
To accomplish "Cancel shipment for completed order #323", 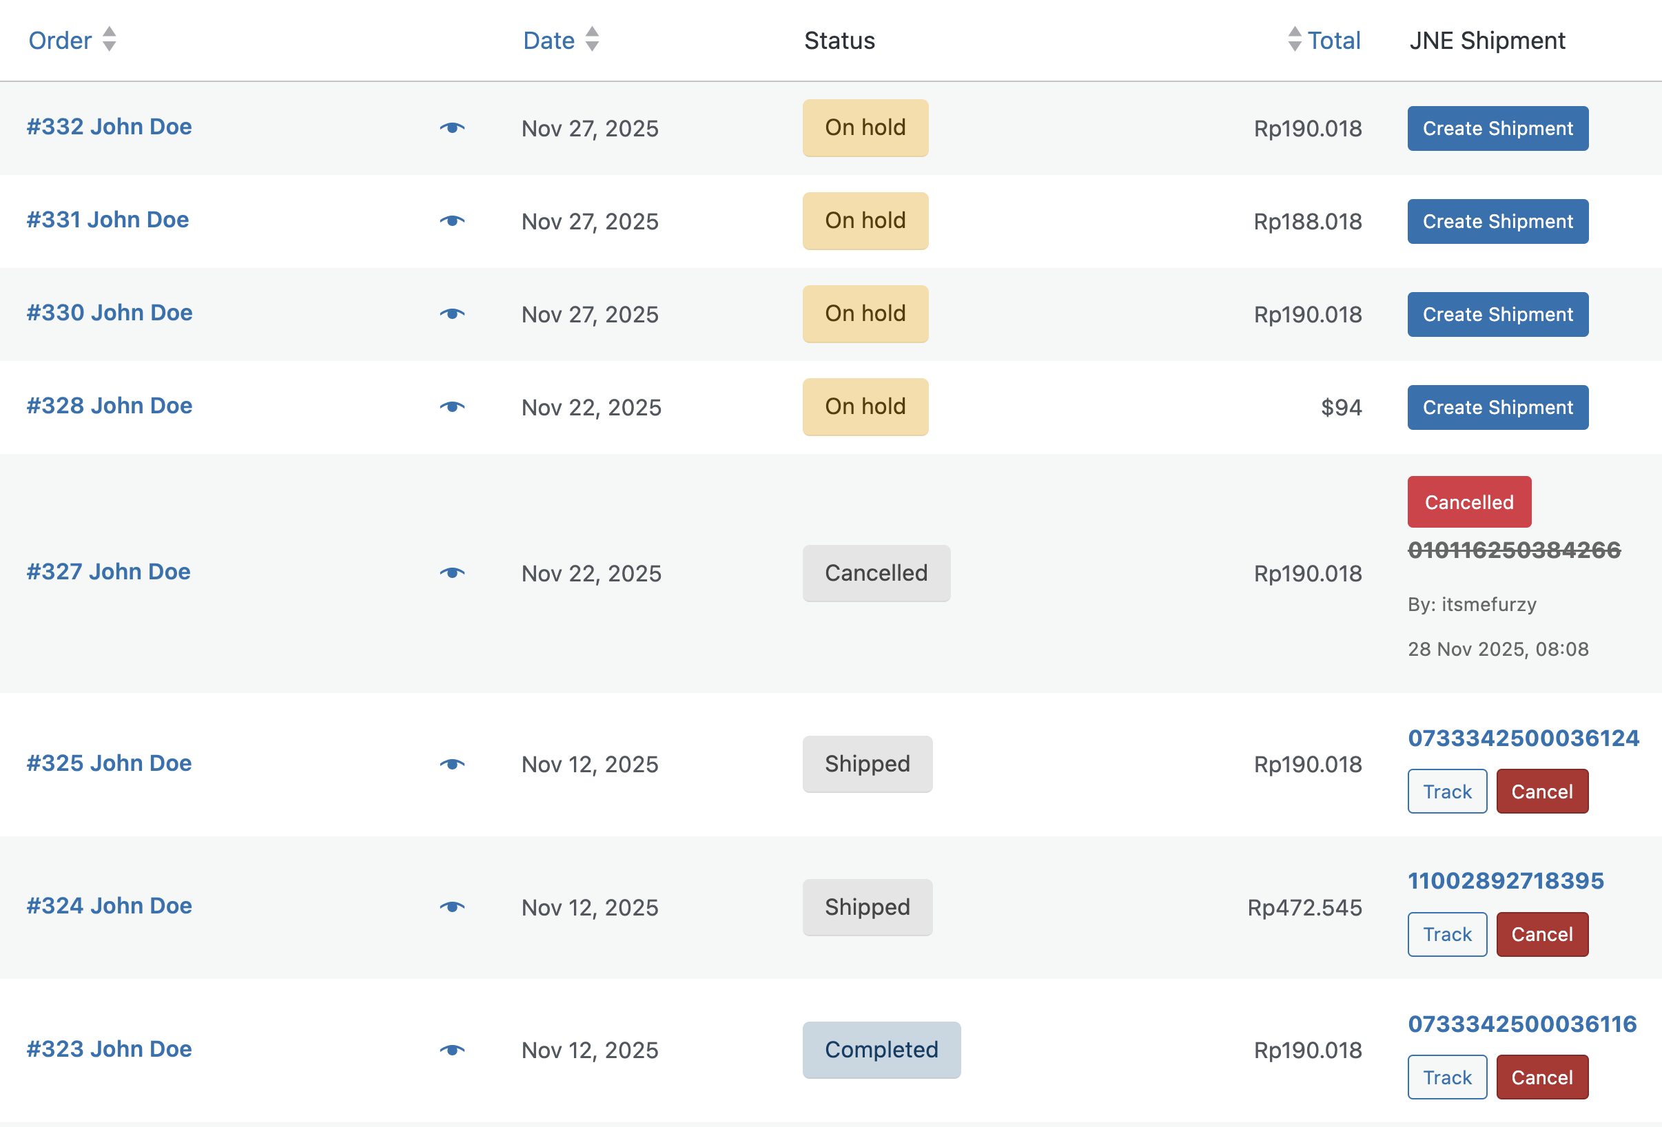I will point(1542,1077).
